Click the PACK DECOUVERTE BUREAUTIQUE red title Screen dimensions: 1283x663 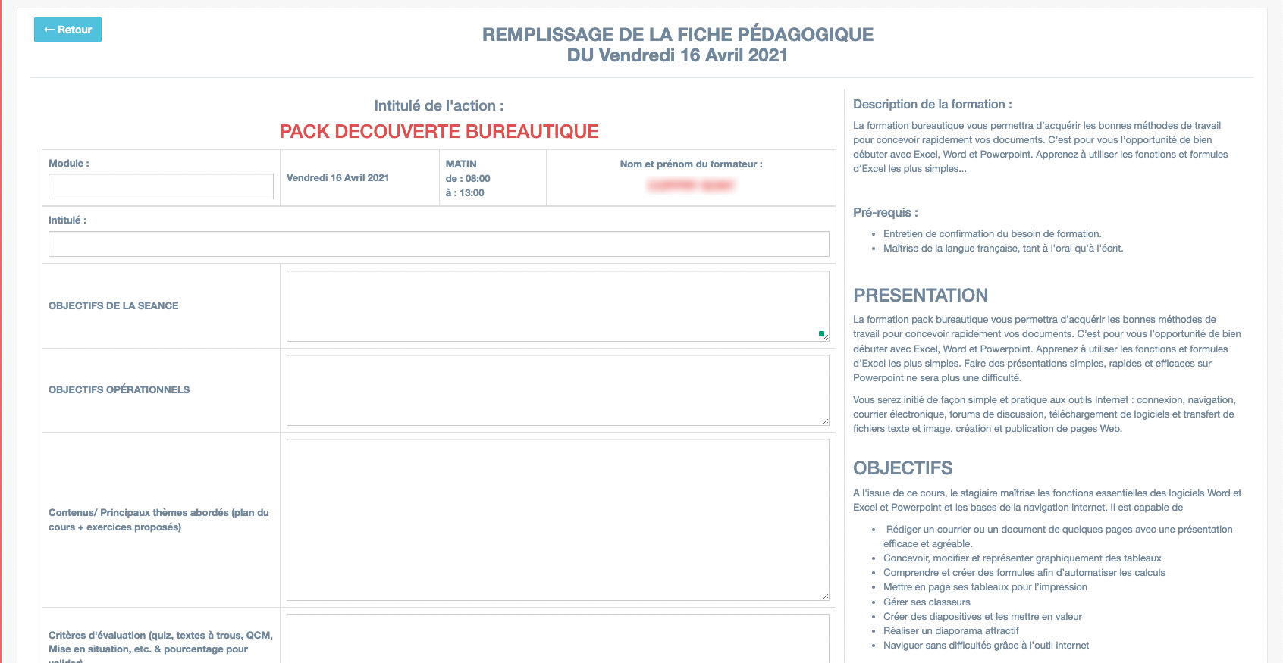point(439,131)
